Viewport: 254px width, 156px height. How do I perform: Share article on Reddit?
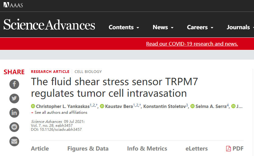(x=14, y=127)
